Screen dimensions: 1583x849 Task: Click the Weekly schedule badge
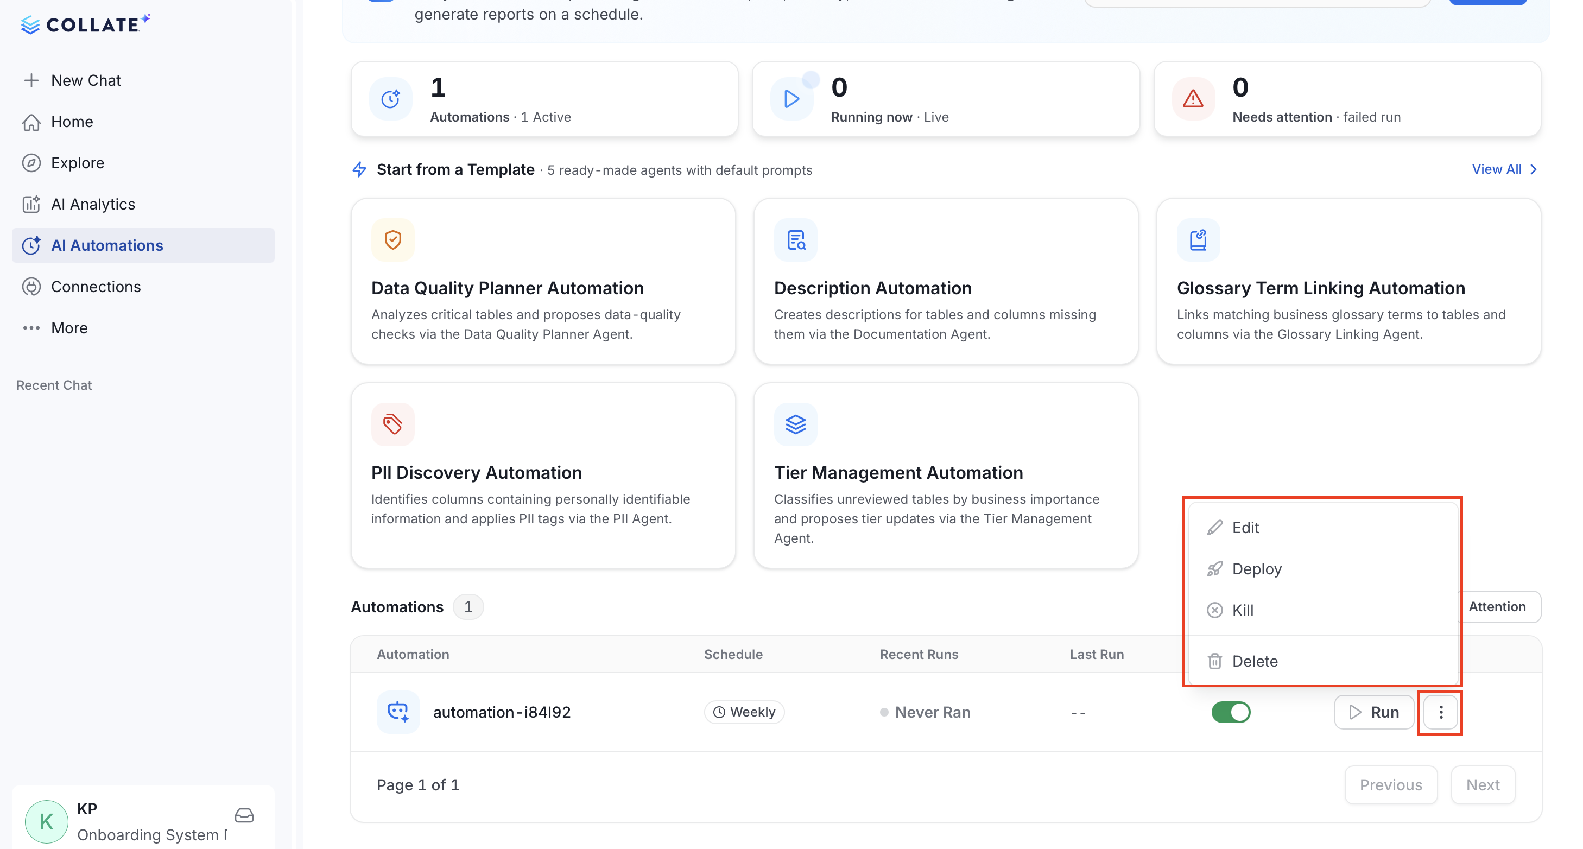(x=744, y=713)
